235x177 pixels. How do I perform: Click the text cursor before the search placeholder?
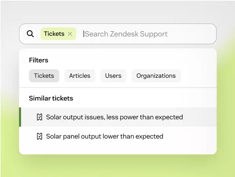(x=84, y=34)
